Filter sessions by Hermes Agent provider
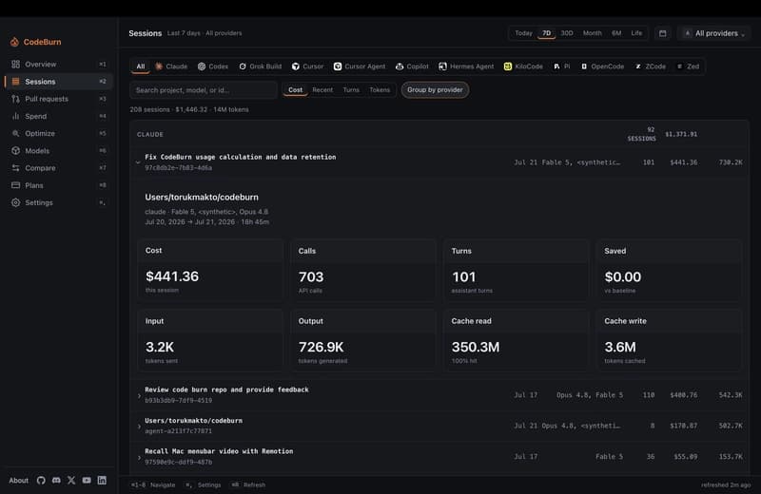Image resolution: width=761 pixels, height=494 pixels. click(466, 66)
